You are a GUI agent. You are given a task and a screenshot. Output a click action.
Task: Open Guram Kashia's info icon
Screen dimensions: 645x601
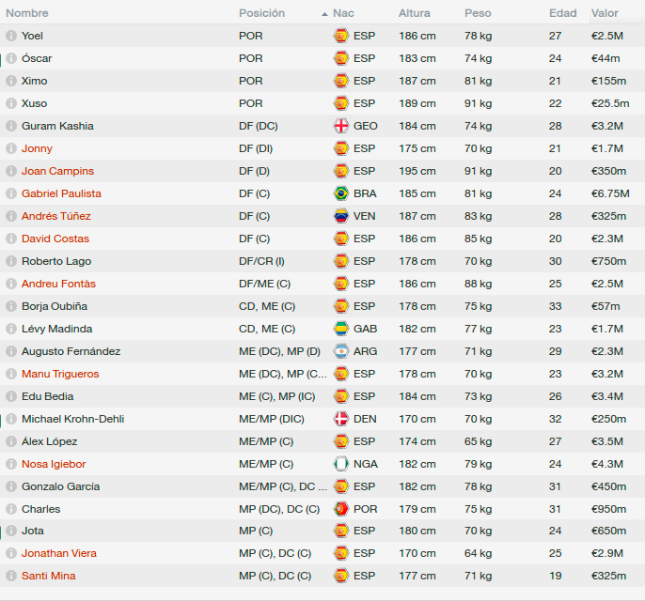point(11,126)
